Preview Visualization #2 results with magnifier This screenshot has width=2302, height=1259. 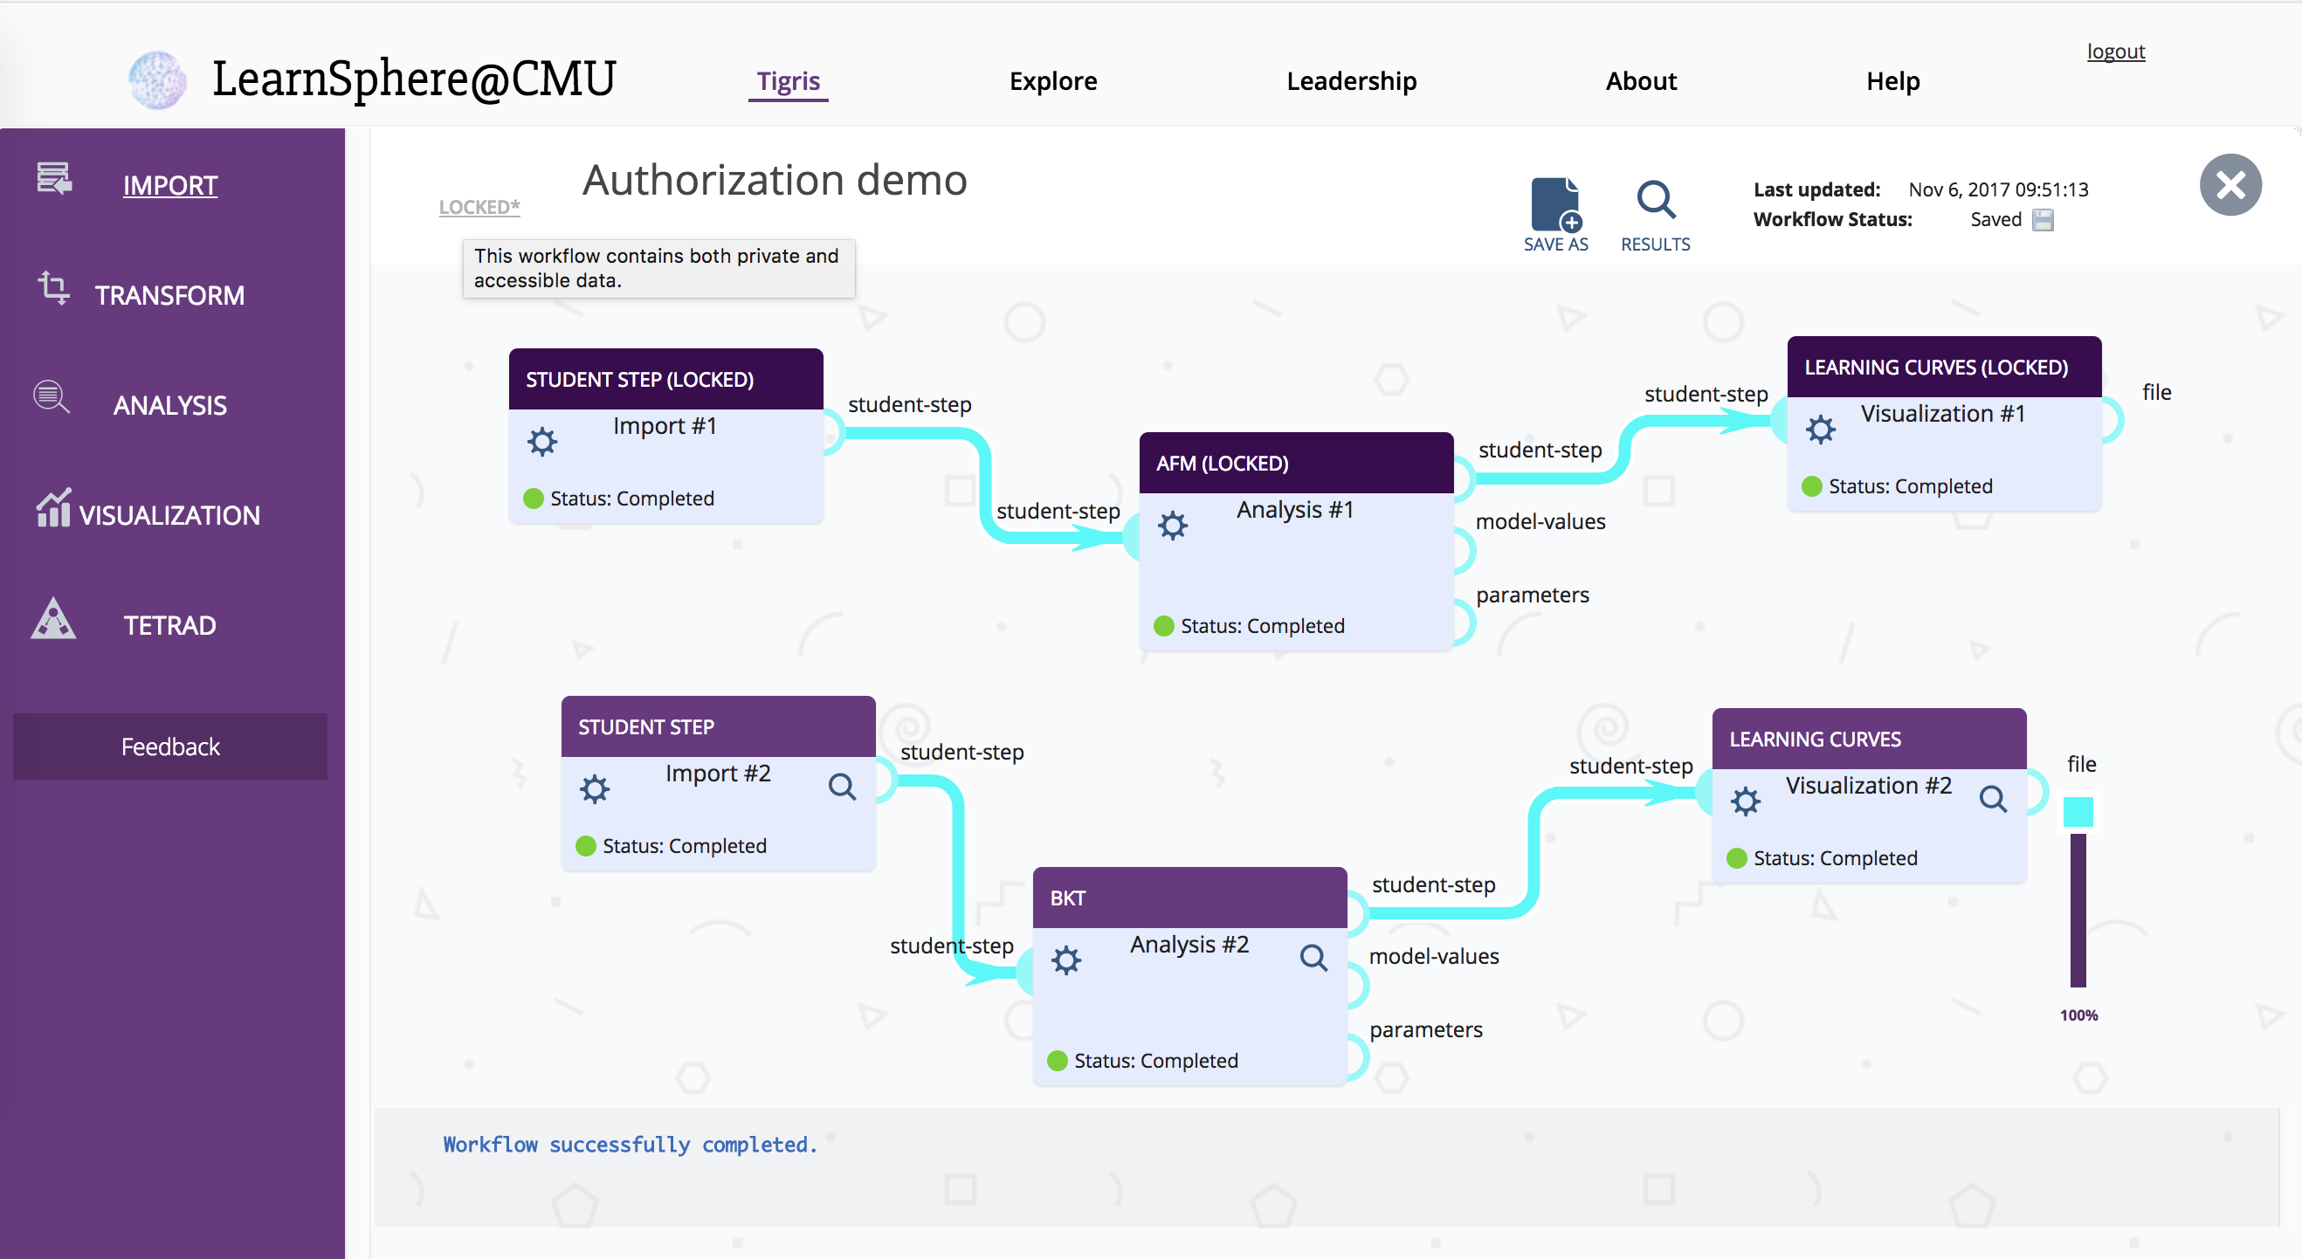point(1993,798)
